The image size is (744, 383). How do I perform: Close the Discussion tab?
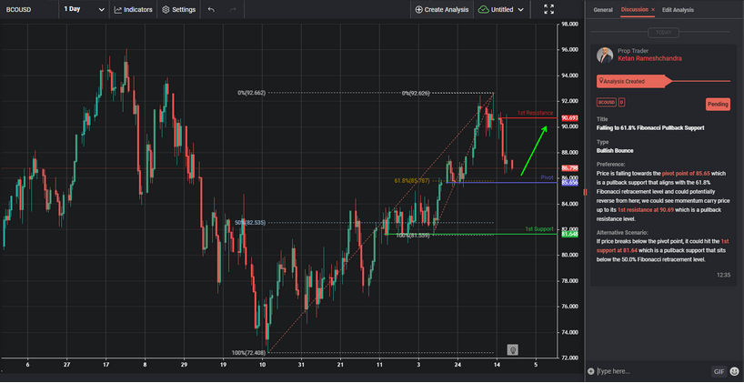click(653, 9)
